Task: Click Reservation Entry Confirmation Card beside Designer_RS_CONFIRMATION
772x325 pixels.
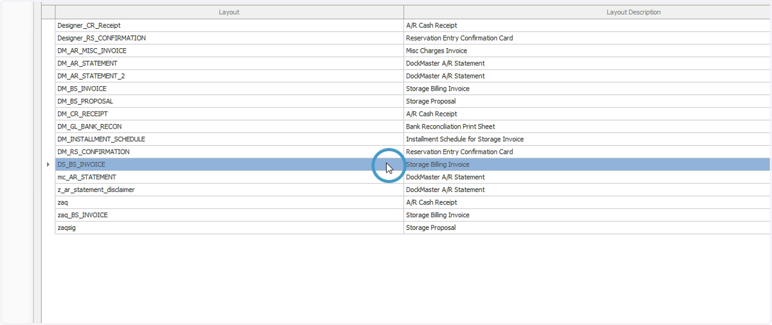Action: (x=459, y=38)
